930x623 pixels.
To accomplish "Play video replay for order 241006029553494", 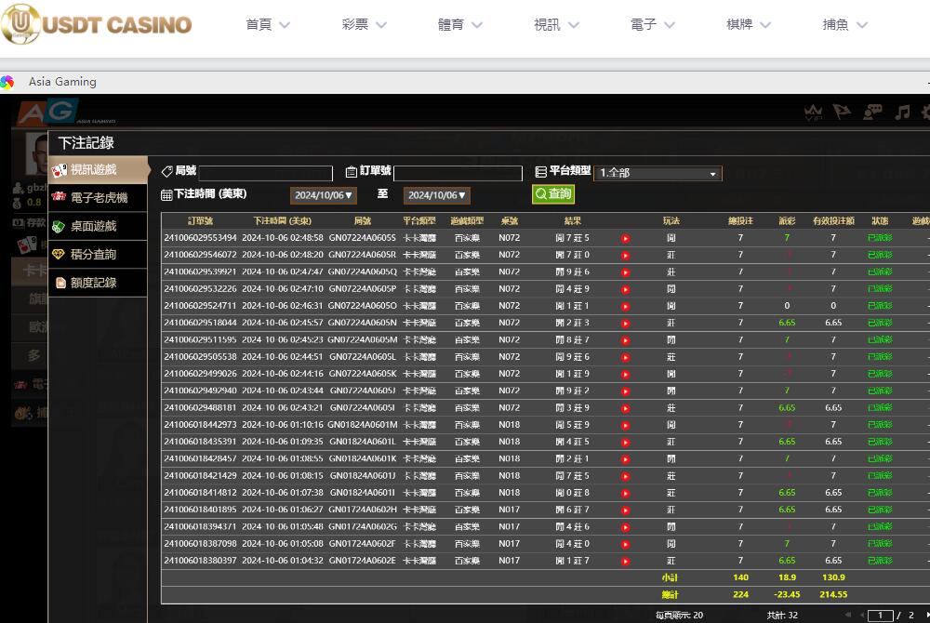I will (625, 238).
